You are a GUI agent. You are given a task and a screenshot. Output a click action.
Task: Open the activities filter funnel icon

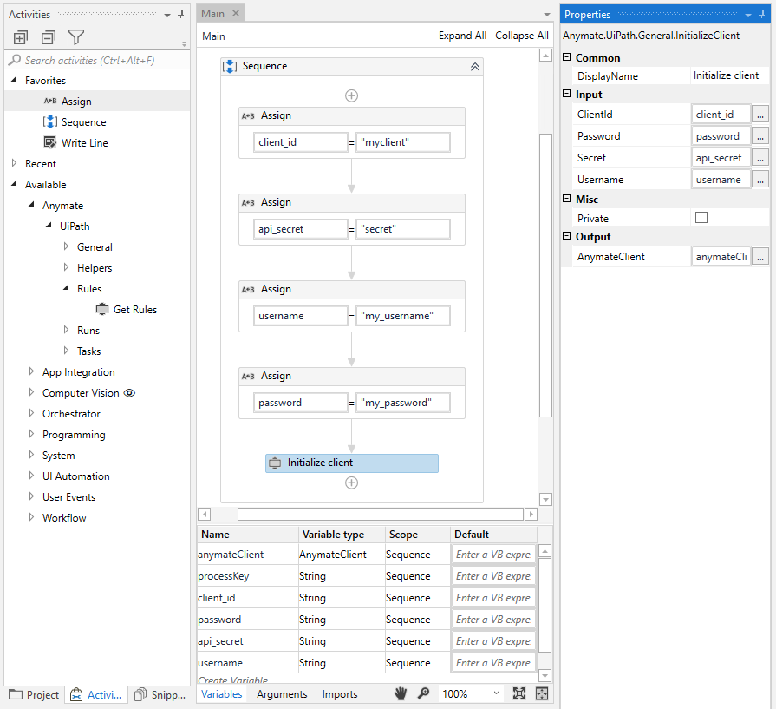click(76, 37)
